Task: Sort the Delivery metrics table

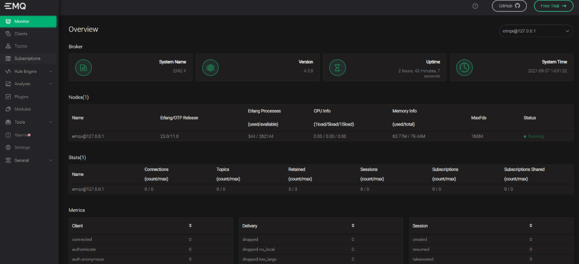Action: coord(353,226)
